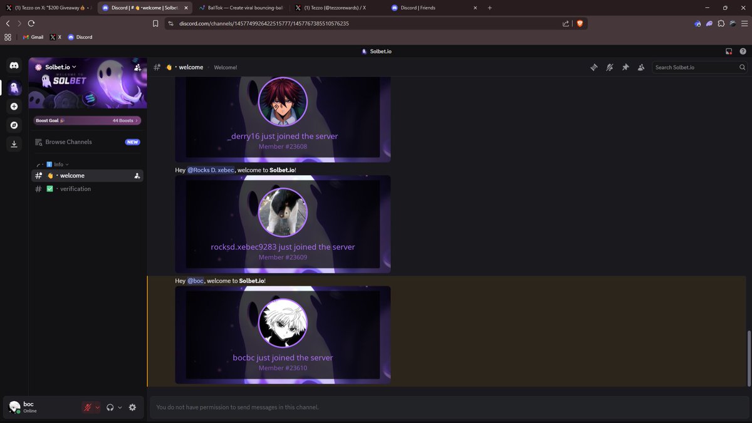The image size is (752, 423).
Task: Click Brave Shields lion icon
Action: [580, 23]
